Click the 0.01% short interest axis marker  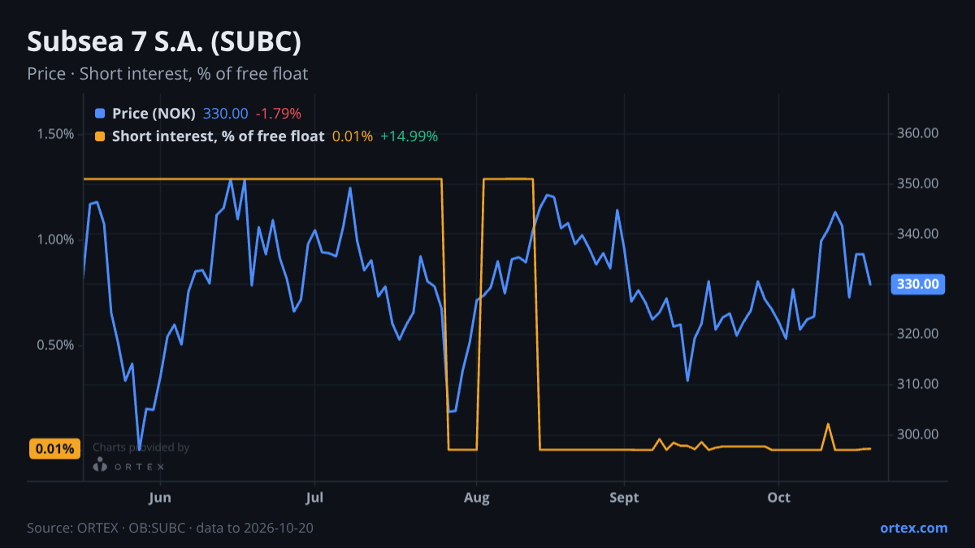click(x=55, y=449)
